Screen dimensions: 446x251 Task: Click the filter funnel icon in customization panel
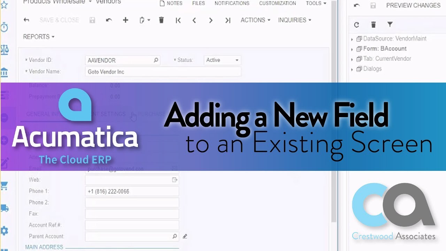(390, 24)
